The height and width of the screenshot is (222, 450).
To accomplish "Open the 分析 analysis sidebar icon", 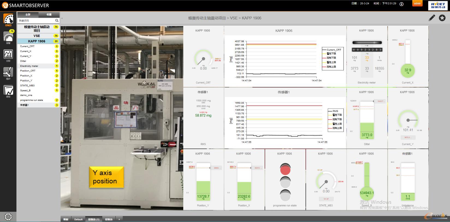I will (8, 55).
